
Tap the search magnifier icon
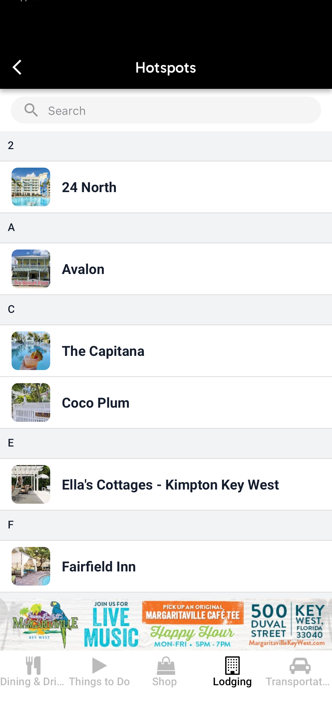coord(31,110)
